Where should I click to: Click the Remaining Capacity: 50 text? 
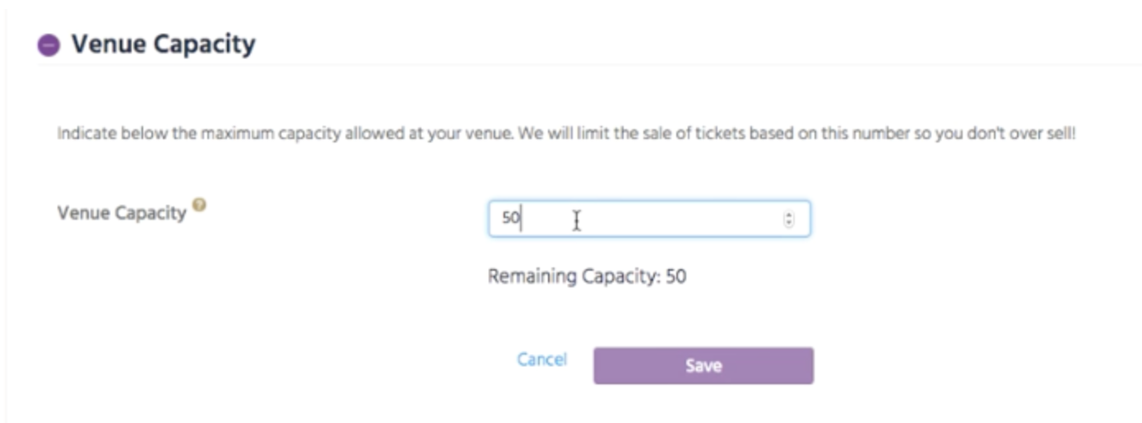[x=587, y=277]
